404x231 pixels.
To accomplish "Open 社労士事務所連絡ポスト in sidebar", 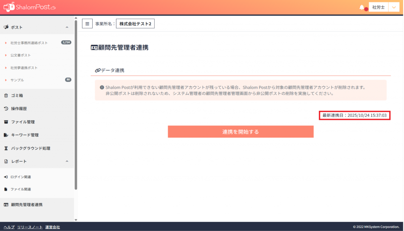I will tap(29, 43).
